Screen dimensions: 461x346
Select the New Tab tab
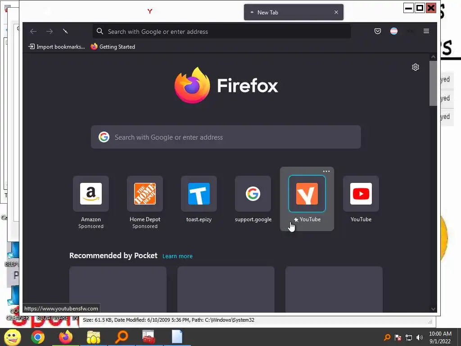[294, 12]
